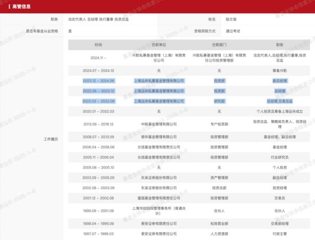Click the 高管信息 section header
This screenshot has width=315, height=240.
17,6
